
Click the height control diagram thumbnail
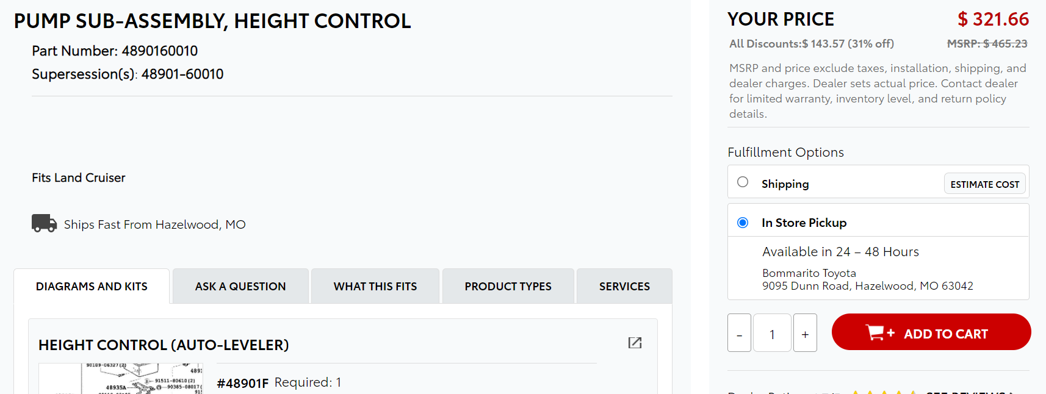click(x=121, y=379)
